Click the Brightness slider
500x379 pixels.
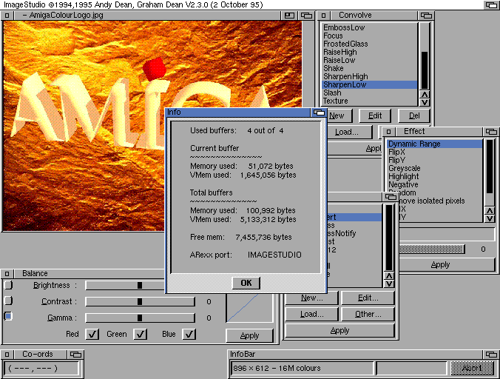tap(125, 285)
